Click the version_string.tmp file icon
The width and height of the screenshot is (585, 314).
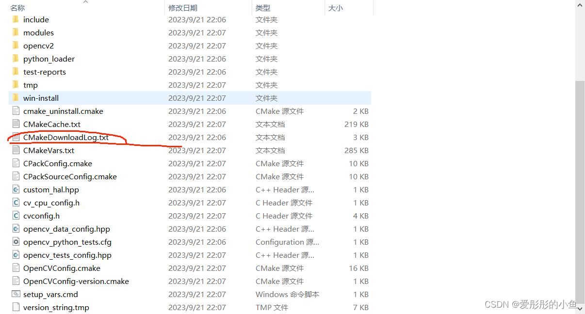coord(16,307)
